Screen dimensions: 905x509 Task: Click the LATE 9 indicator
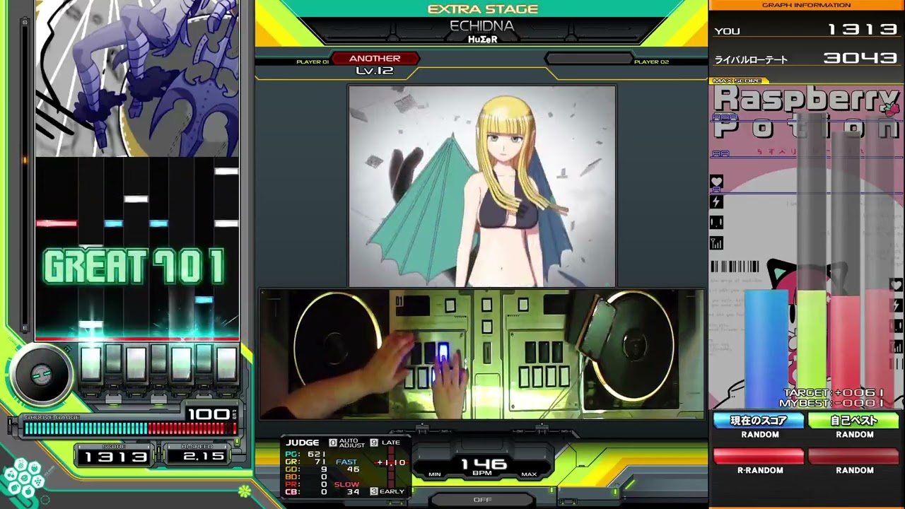click(385, 443)
